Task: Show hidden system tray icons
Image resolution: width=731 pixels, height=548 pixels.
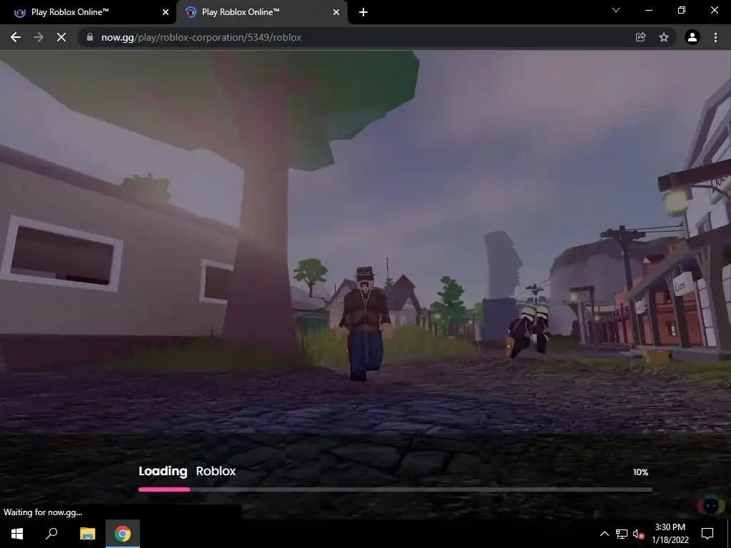Action: pos(604,534)
